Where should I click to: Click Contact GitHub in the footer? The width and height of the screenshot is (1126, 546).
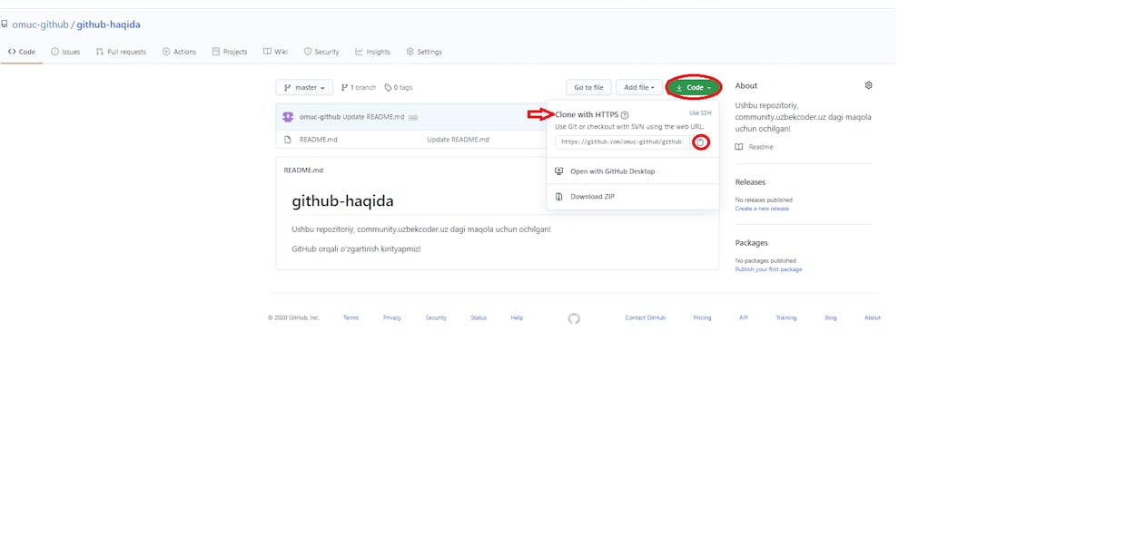point(645,318)
